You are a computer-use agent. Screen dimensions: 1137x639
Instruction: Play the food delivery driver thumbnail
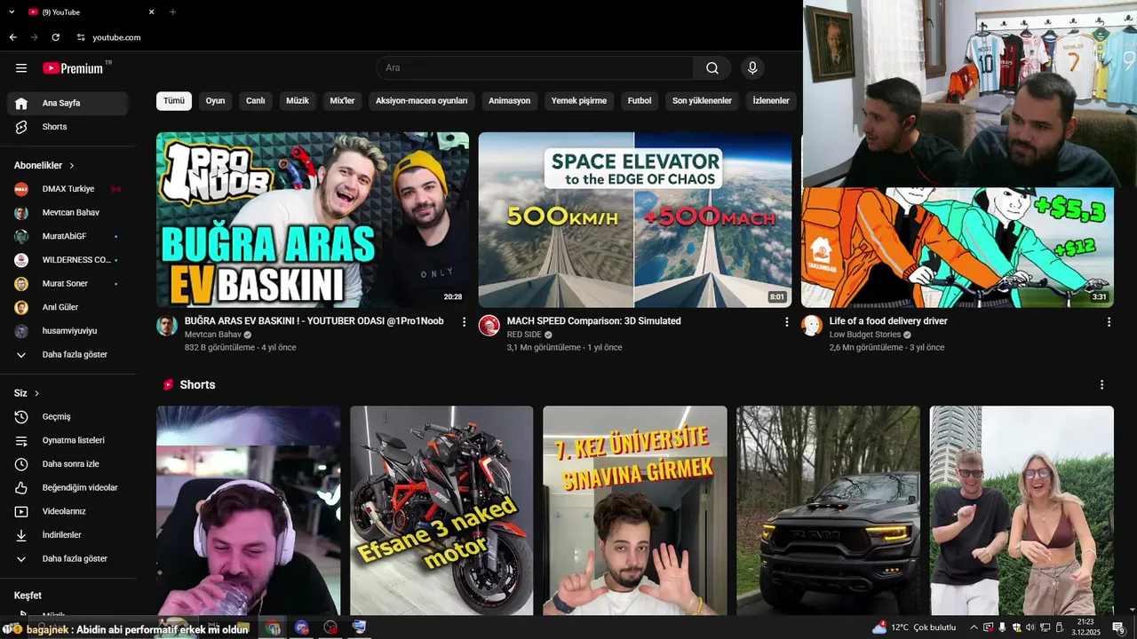958,248
